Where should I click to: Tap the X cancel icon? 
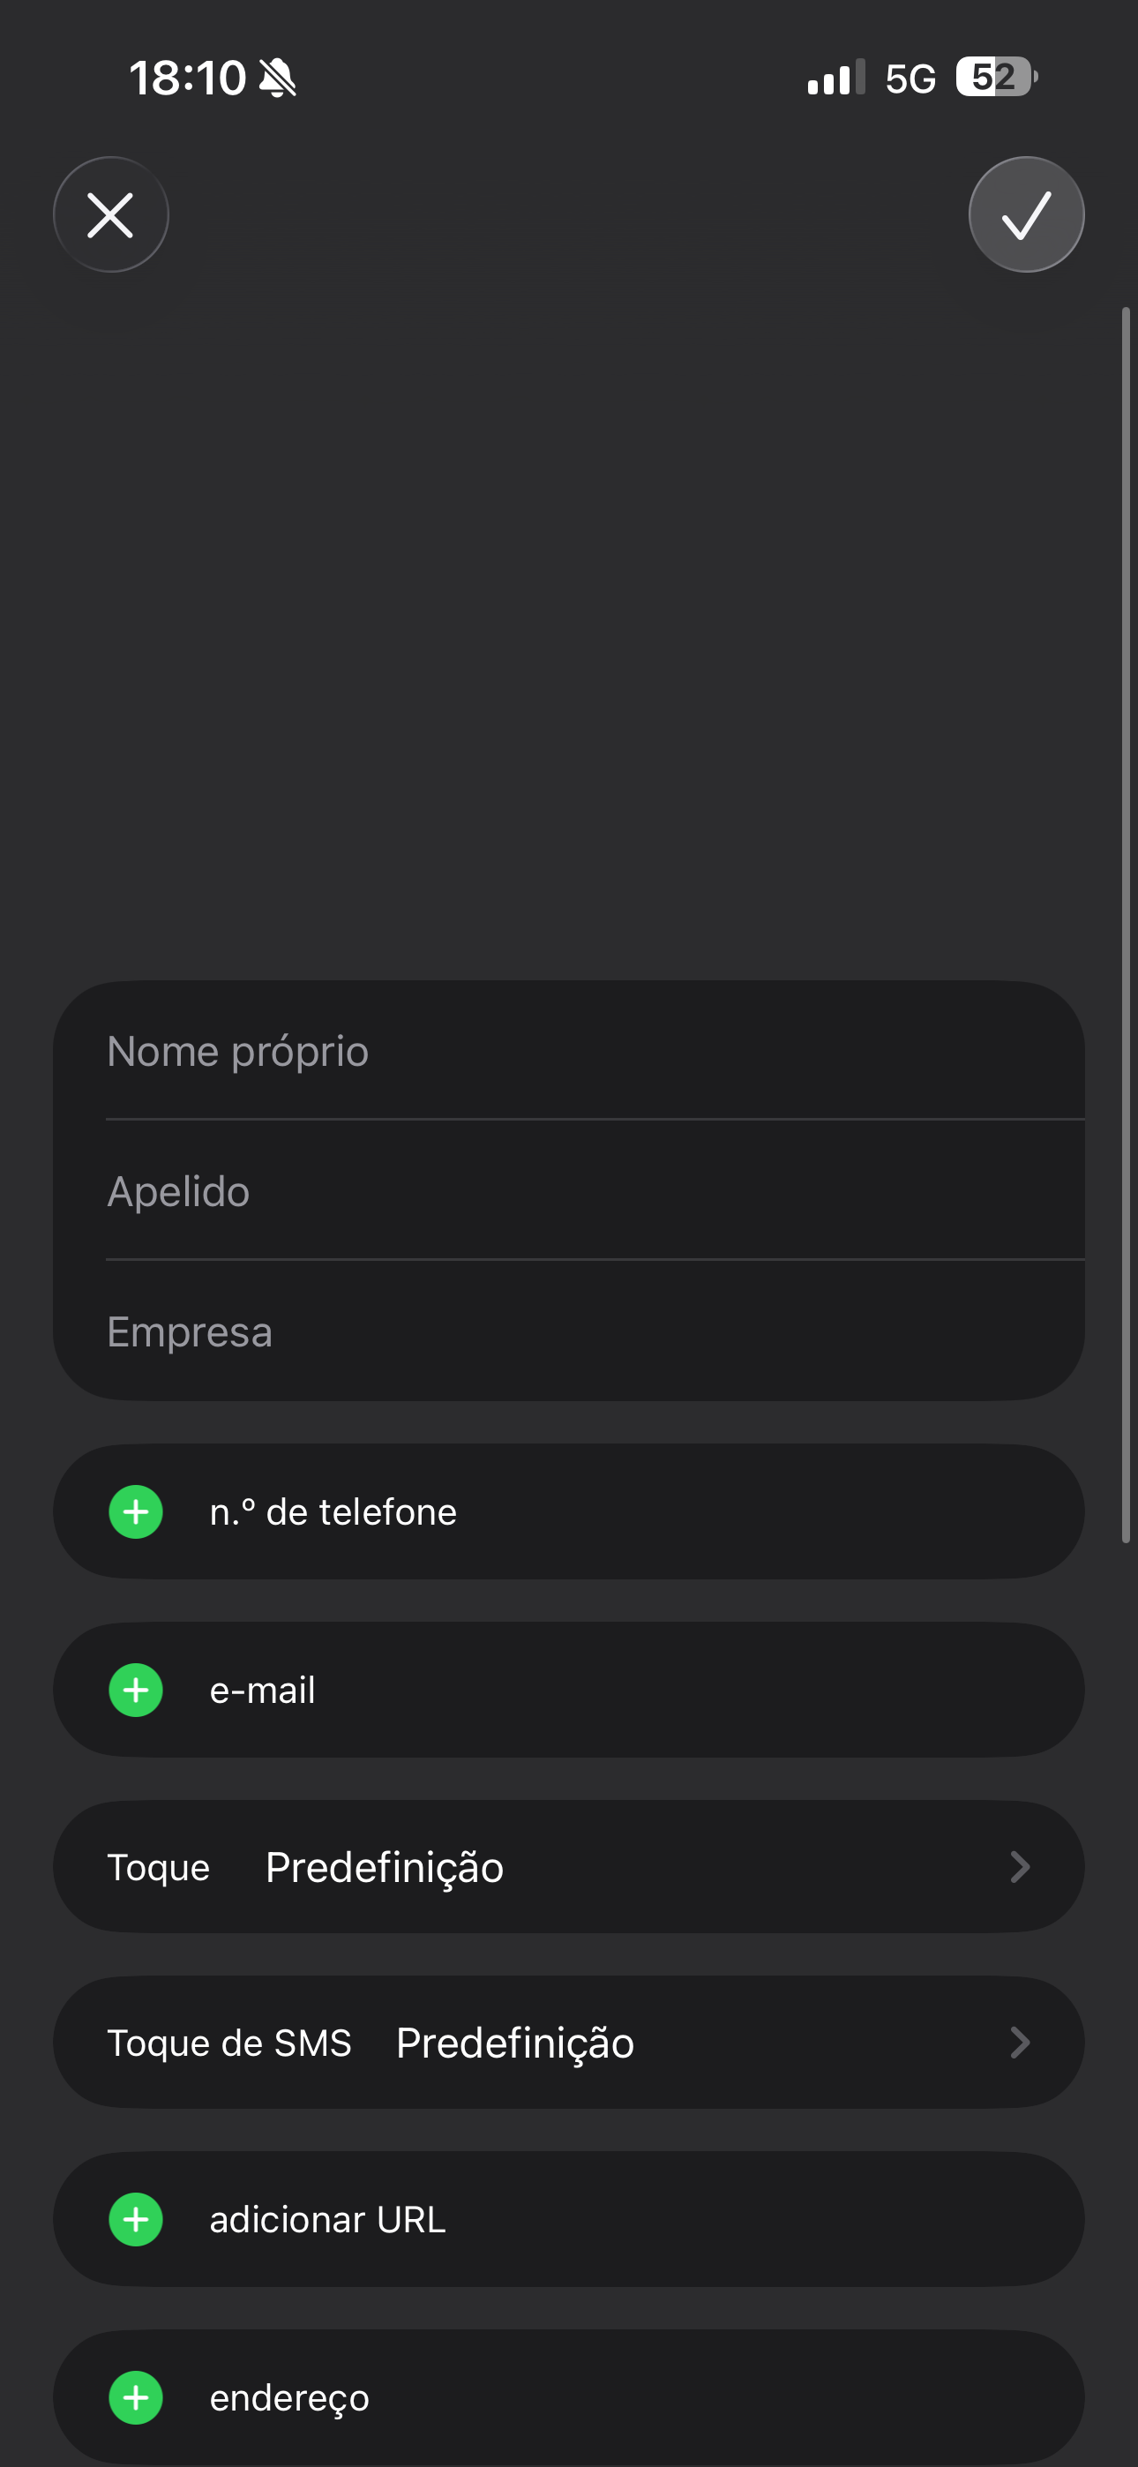pos(110,214)
